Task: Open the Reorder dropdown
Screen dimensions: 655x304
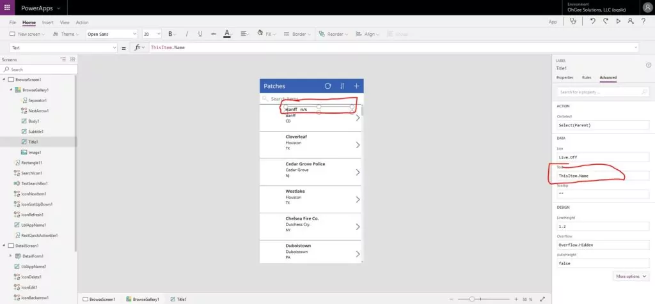Action: point(333,34)
